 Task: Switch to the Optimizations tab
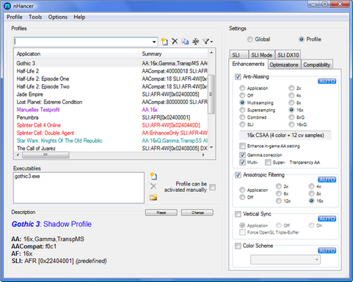click(284, 64)
